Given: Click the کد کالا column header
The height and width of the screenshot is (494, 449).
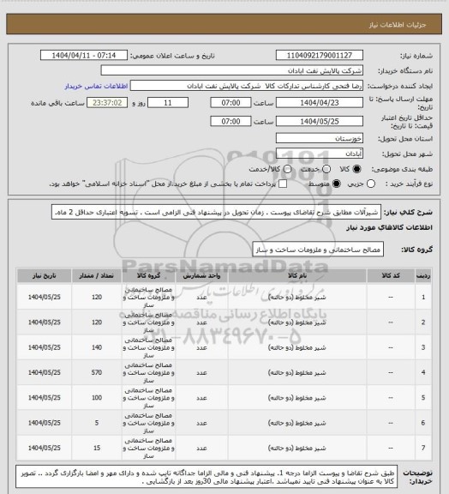Looking at the screenshot, I should point(391,275).
